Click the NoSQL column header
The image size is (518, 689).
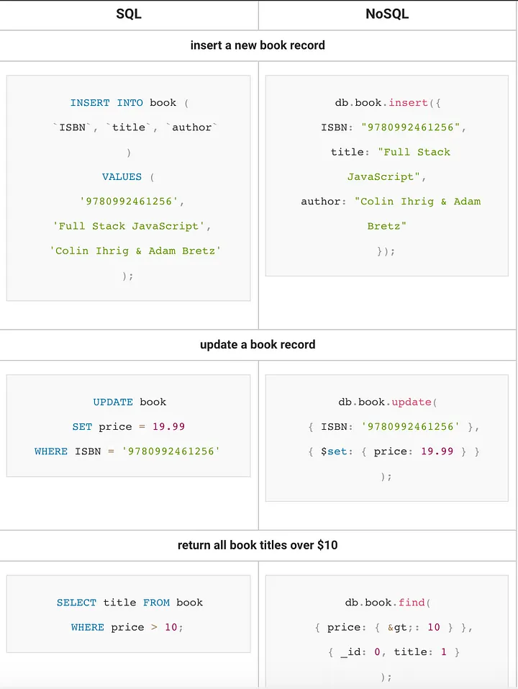click(x=387, y=14)
